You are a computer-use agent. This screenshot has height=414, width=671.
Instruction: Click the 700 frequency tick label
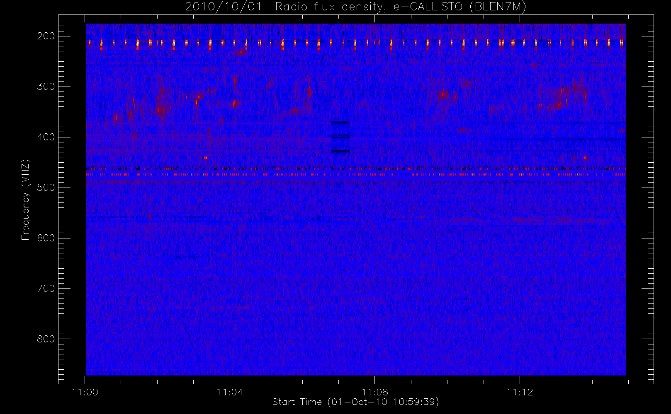[x=46, y=289]
